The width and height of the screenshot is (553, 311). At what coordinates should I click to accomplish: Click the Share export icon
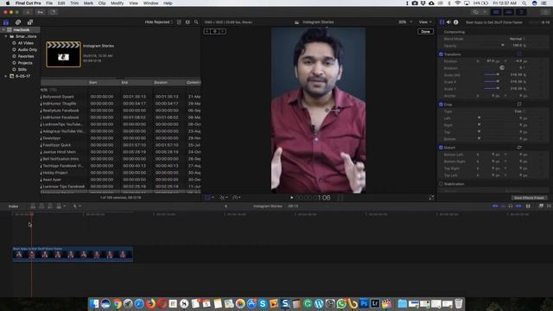(545, 12)
